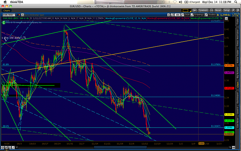Viewport: 241px width, 151px height.
Task: Switch to the Active Trader side tab
Action: (x=238, y=56)
